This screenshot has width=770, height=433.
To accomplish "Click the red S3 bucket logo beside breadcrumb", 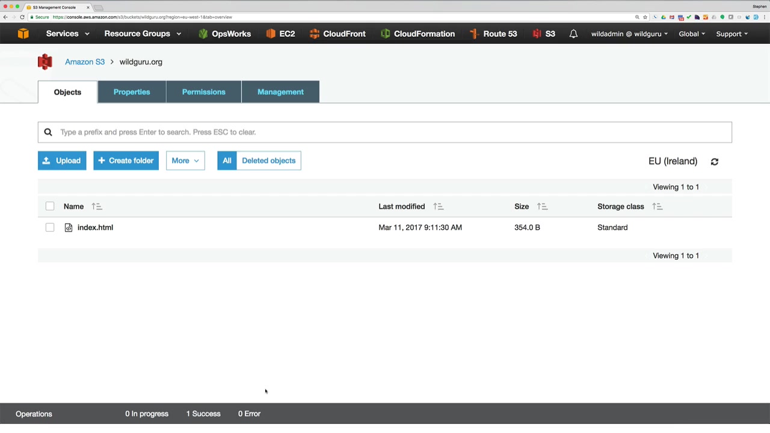I will pos(45,62).
